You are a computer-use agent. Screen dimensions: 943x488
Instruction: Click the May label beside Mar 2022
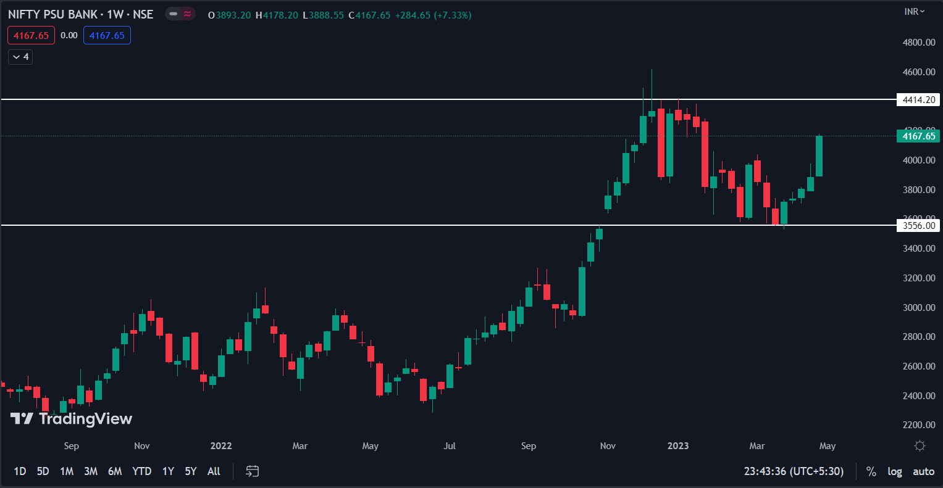(371, 446)
